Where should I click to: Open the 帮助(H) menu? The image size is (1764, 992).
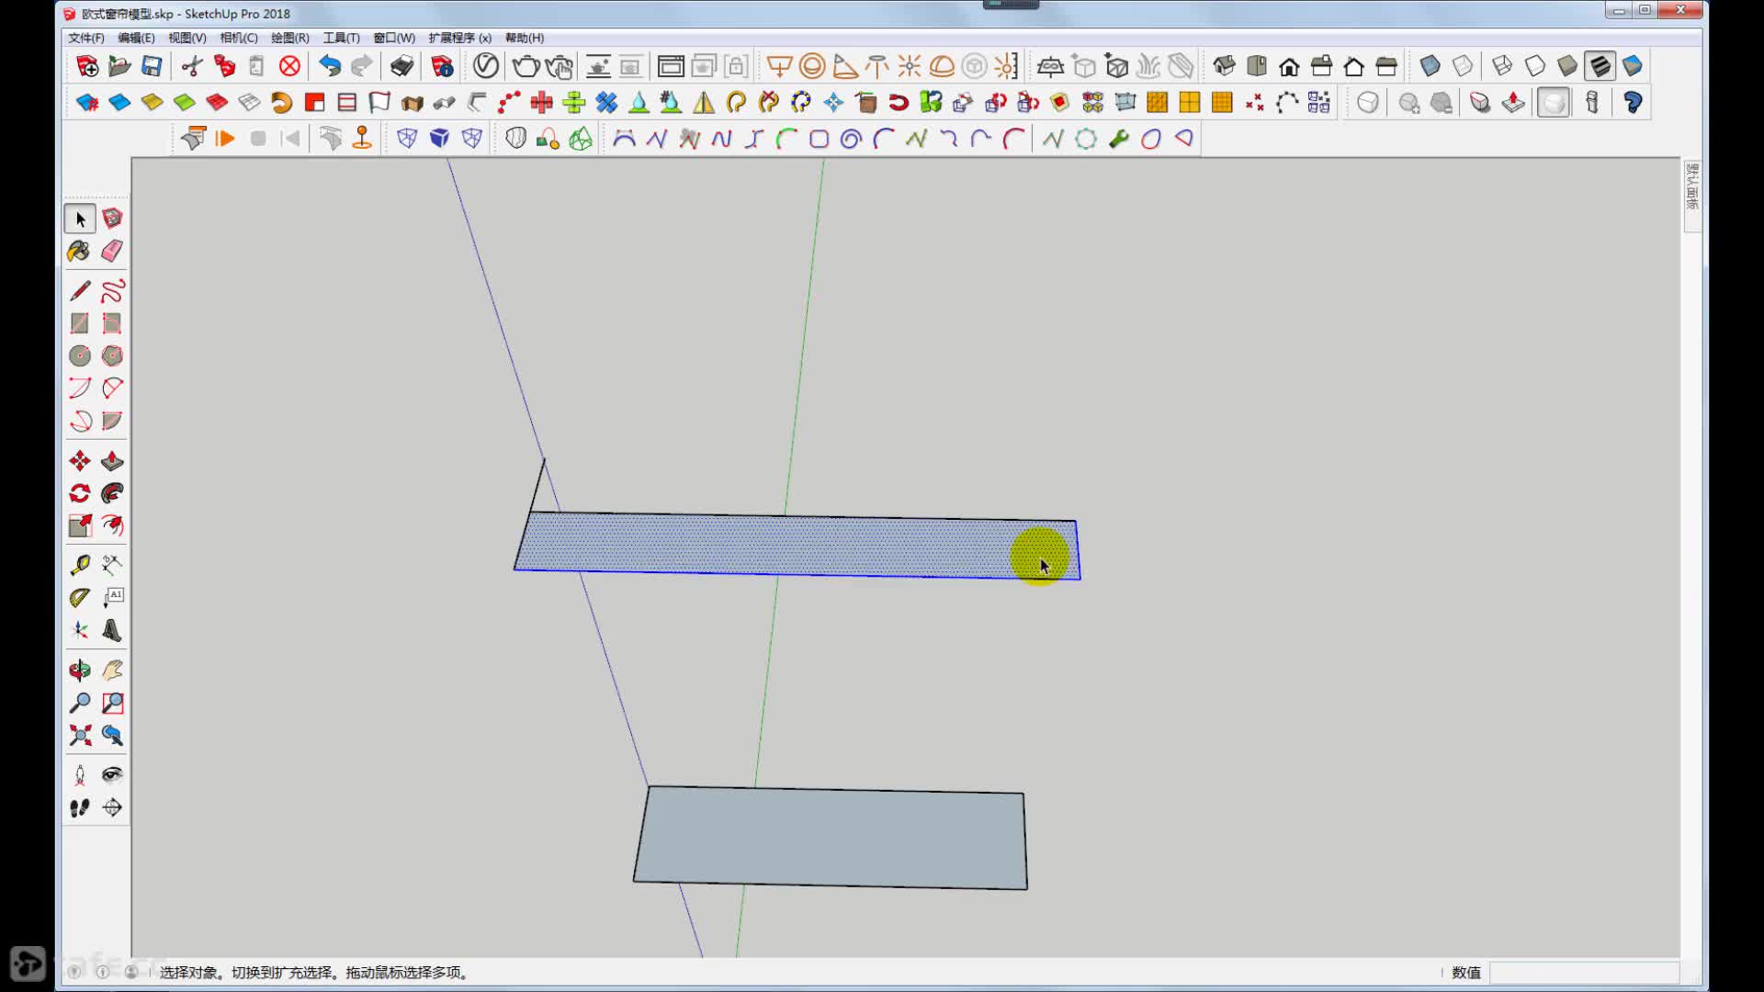[524, 38]
